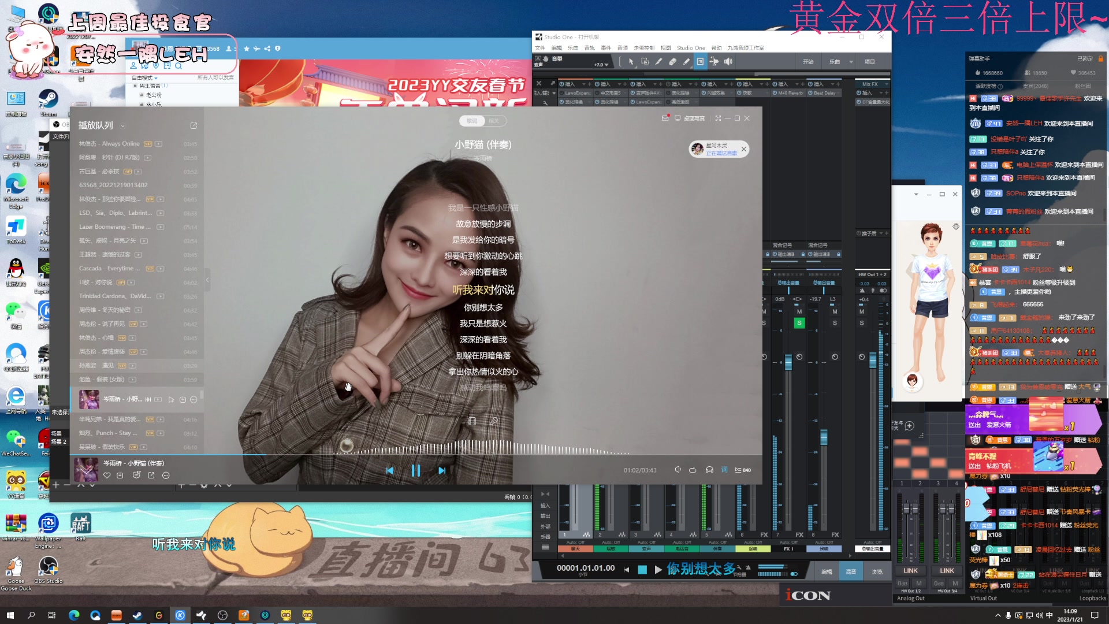The height and width of the screenshot is (624, 1109).
Task: Toggle the green Solo button on the mixer channel
Action: [x=799, y=323]
